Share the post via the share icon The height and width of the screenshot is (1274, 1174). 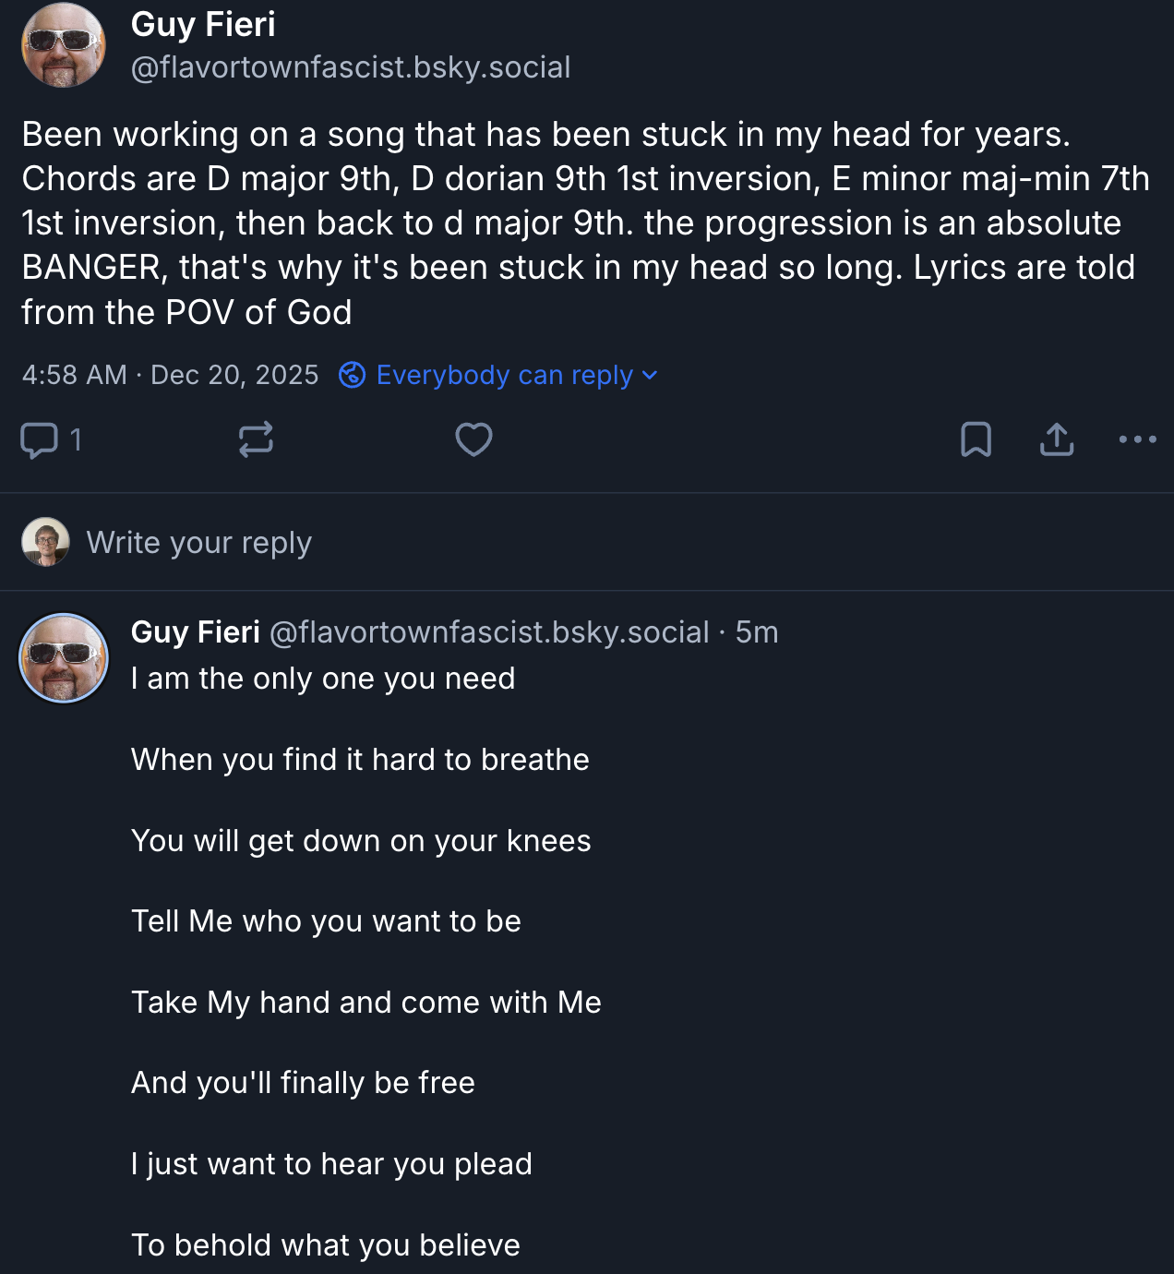pos(1056,440)
